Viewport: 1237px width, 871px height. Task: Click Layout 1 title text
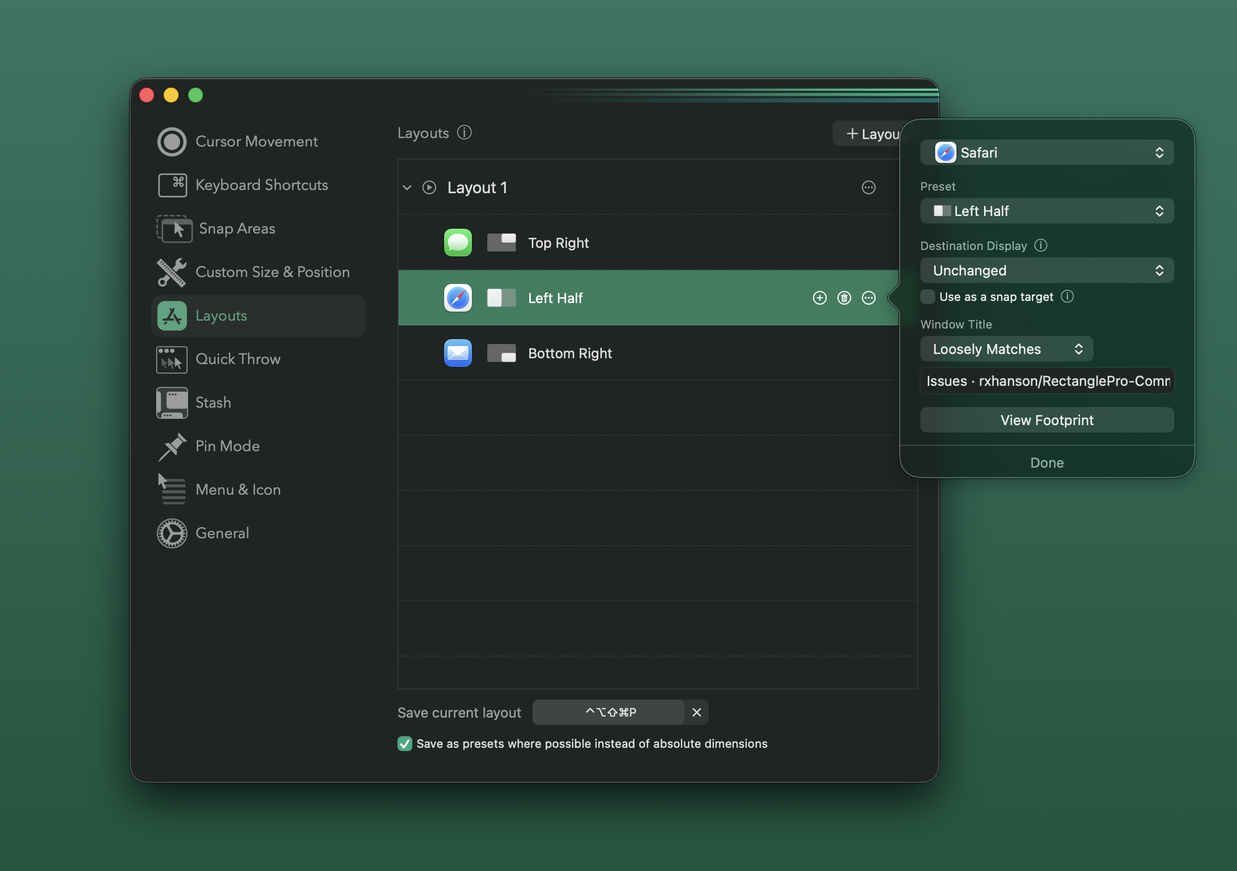coord(477,187)
